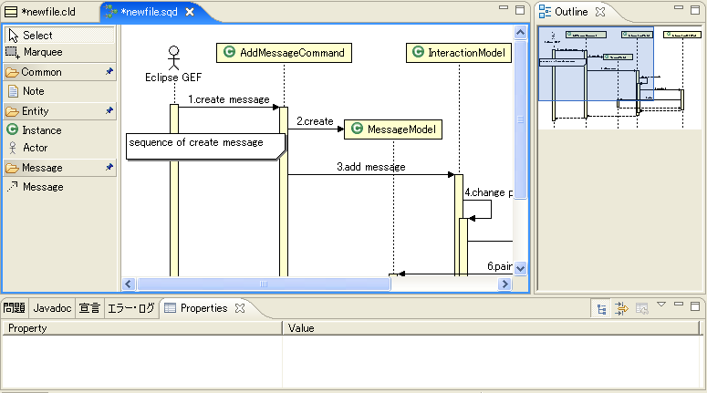
Task: Maximize the Outline view
Action: pos(695,10)
